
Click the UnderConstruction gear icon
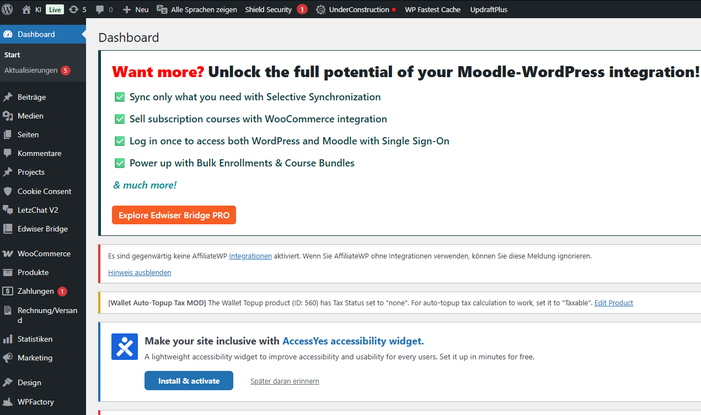click(x=320, y=9)
